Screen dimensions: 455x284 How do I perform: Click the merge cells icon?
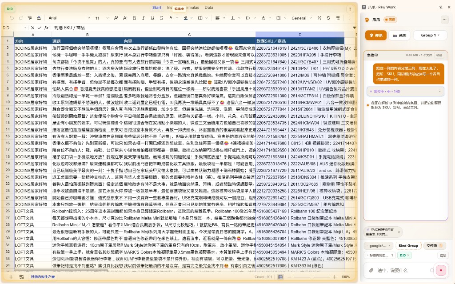tap(279, 18)
